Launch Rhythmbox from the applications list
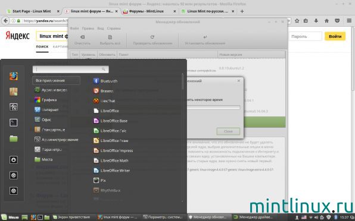The width and height of the screenshot is (355, 221). [107, 190]
